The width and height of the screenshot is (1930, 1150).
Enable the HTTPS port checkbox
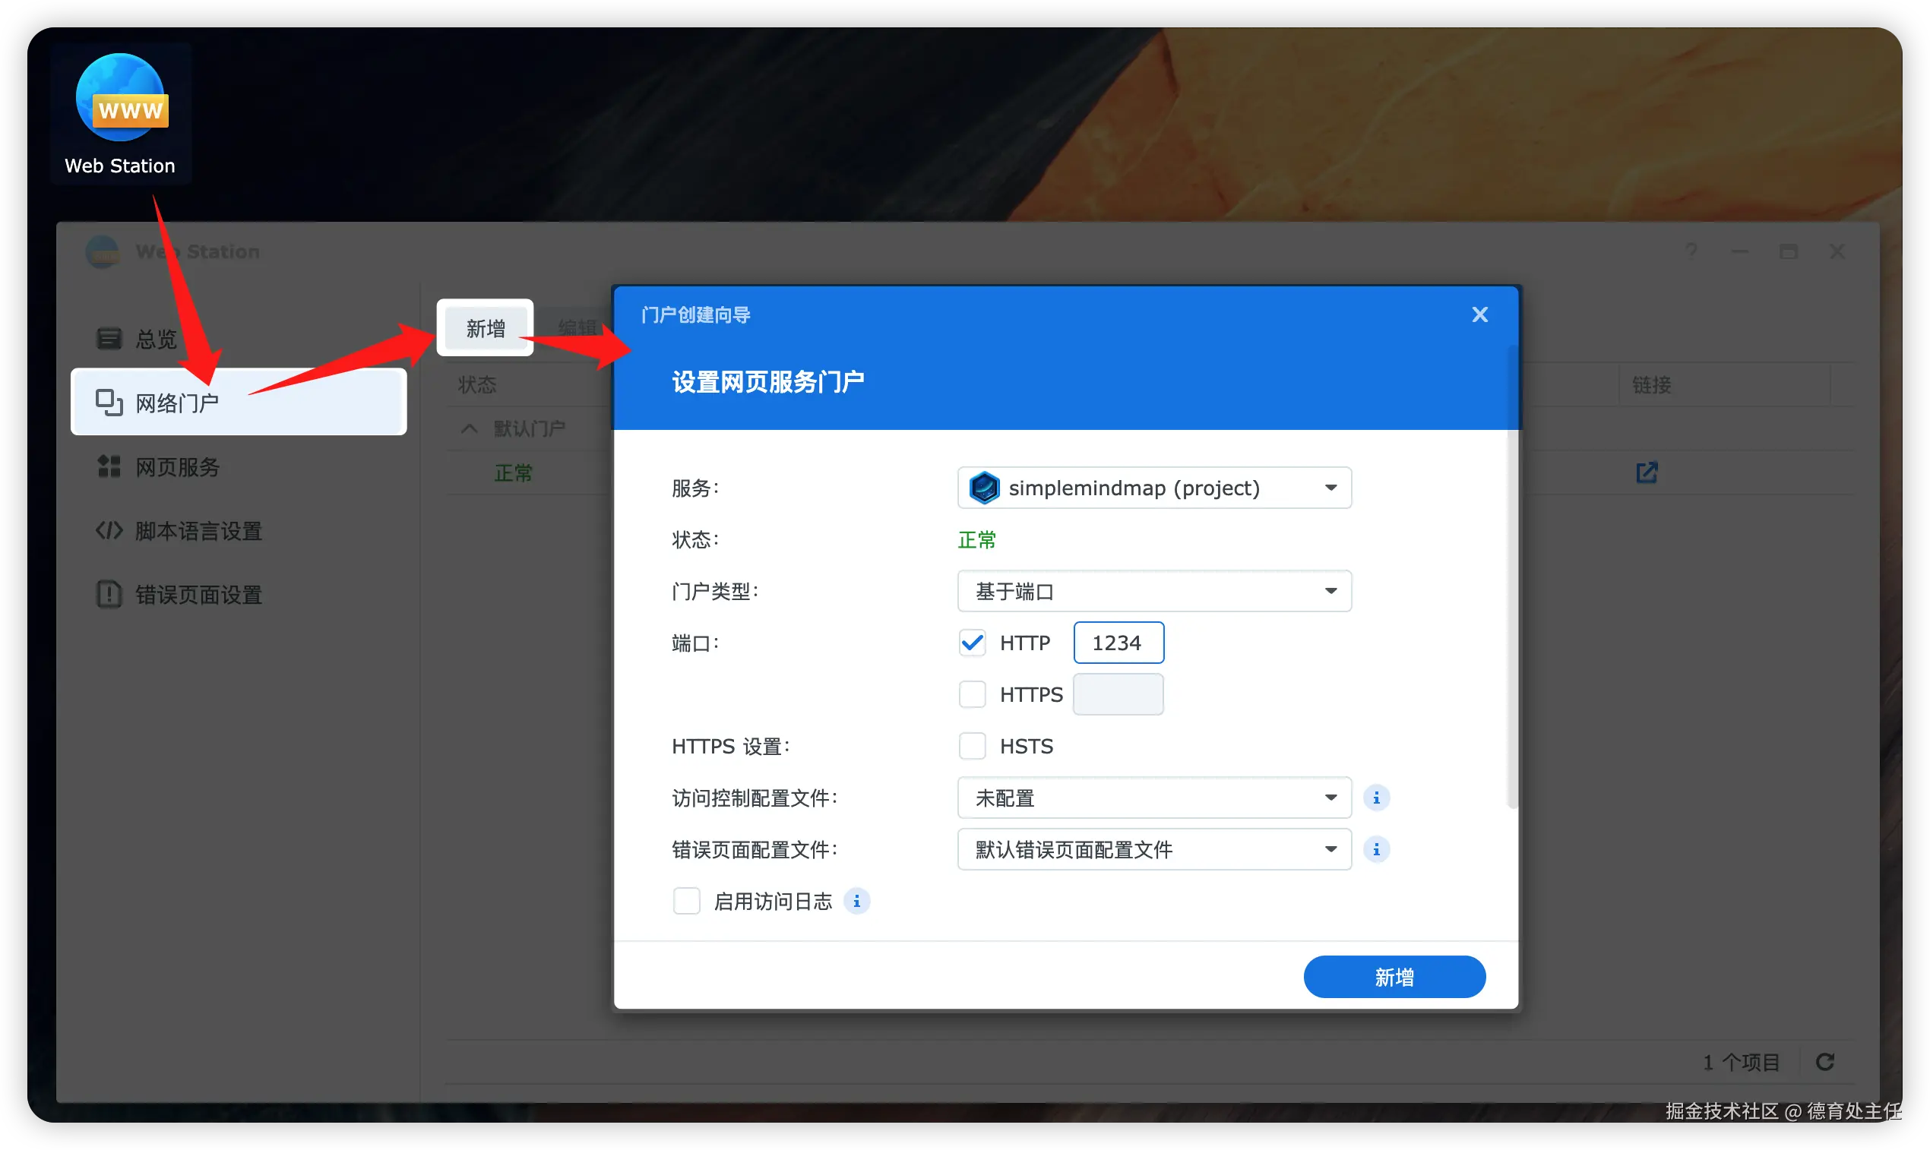972,694
